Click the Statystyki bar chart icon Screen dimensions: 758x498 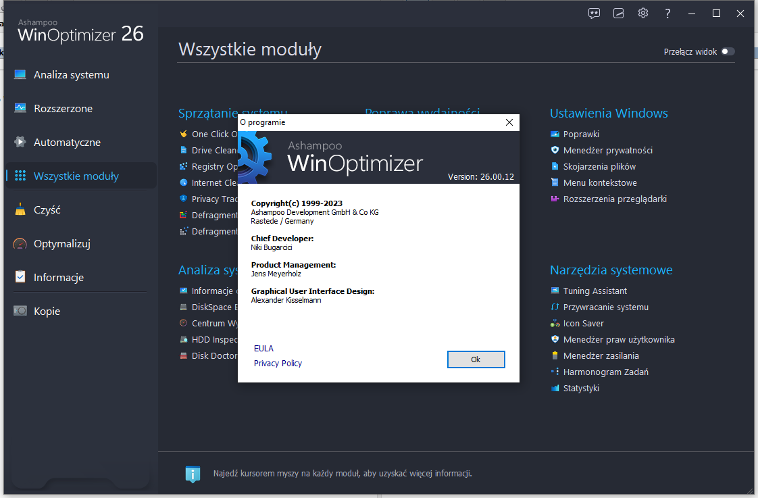click(x=555, y=388)
